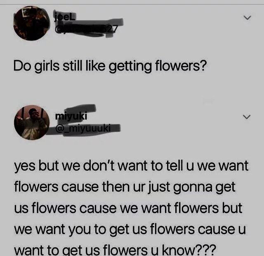Click the dark scribble bar beside joeL's name

click(99, 21)
